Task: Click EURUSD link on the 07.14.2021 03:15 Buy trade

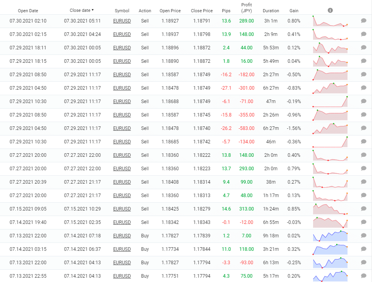Action: (x=122, y=249)
